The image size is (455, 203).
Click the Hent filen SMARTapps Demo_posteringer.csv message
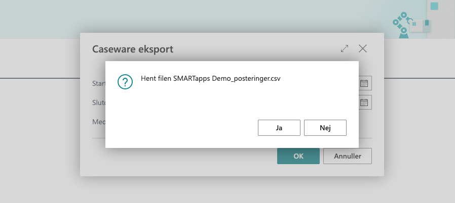[210, 79]
